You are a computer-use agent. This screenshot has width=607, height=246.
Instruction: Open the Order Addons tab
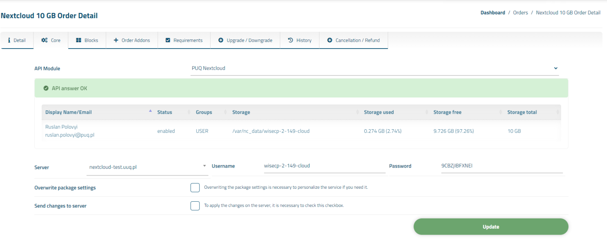[132, 40]
